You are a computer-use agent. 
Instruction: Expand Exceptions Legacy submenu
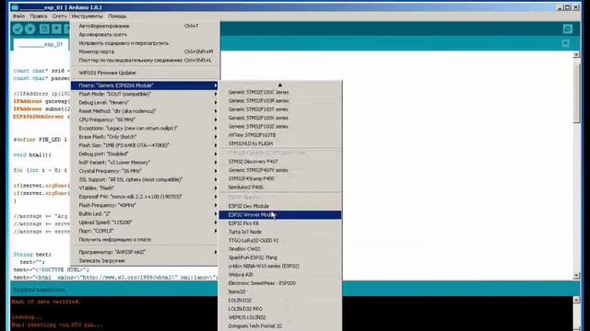(x=145, y=128)
